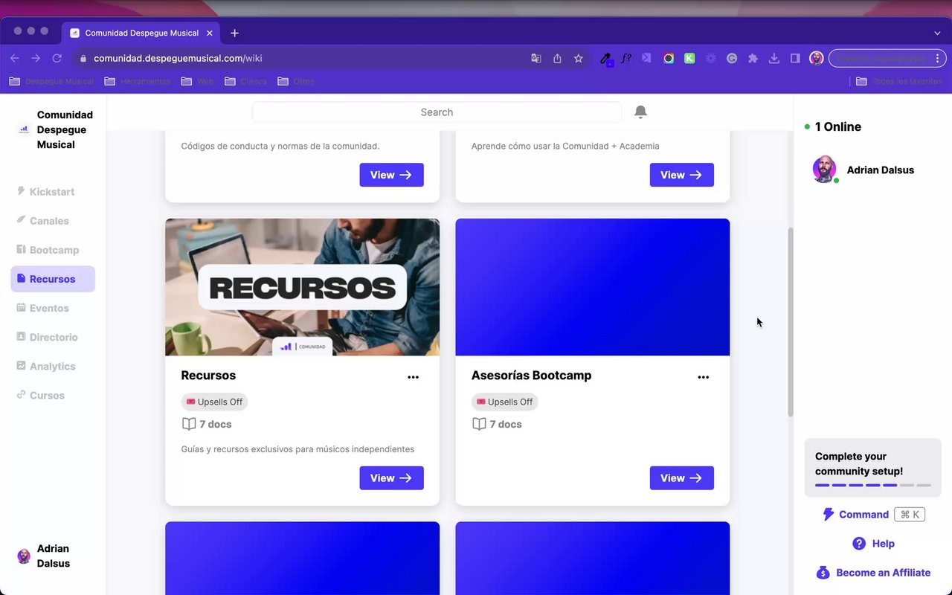The image size is (952, 595).
Task: Open Adrian Dalsus in the online list
Action: (863, 170)
